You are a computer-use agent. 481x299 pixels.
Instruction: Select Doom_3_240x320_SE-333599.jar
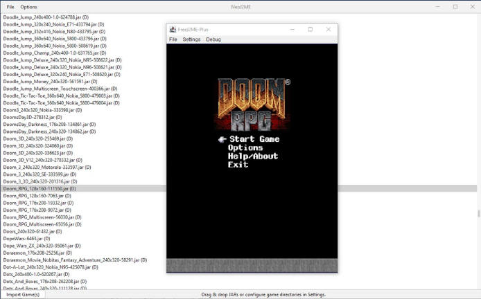[x=40, y=174]
